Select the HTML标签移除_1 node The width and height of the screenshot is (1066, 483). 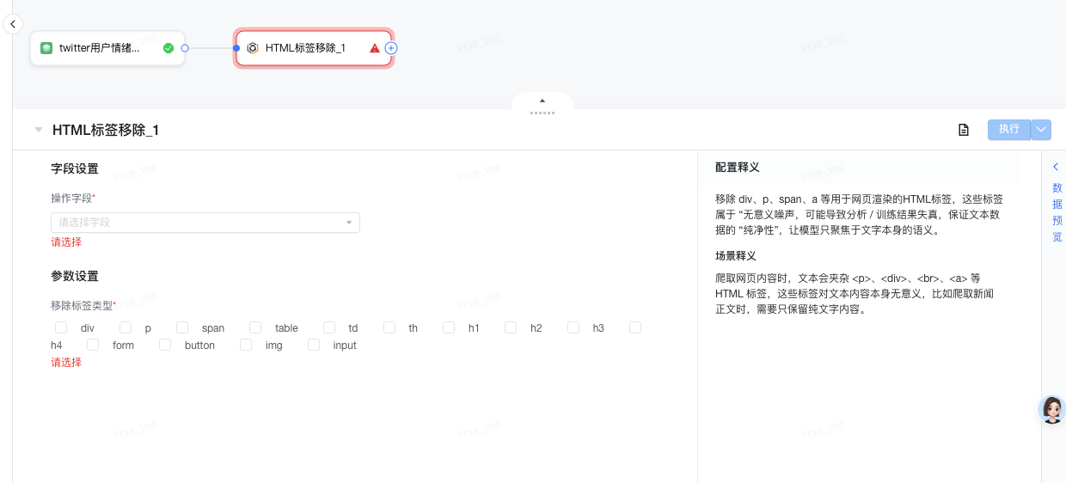(x=305, y=48)
